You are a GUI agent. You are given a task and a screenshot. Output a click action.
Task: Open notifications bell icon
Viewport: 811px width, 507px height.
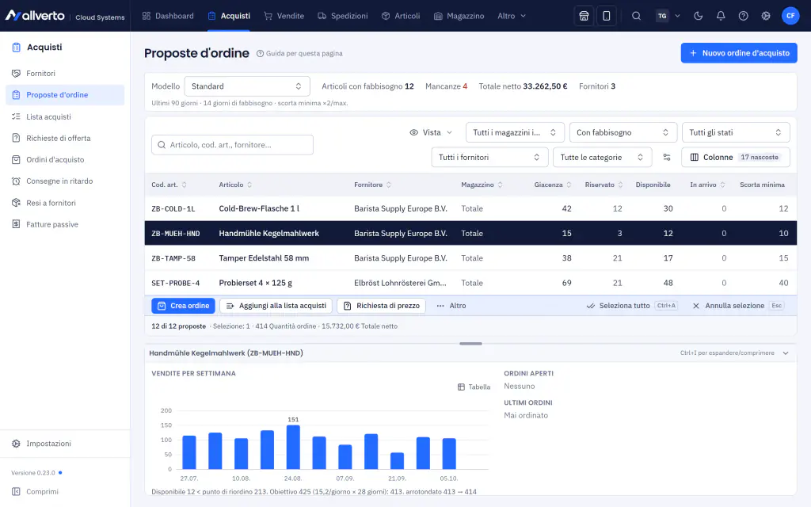(721, 16)
